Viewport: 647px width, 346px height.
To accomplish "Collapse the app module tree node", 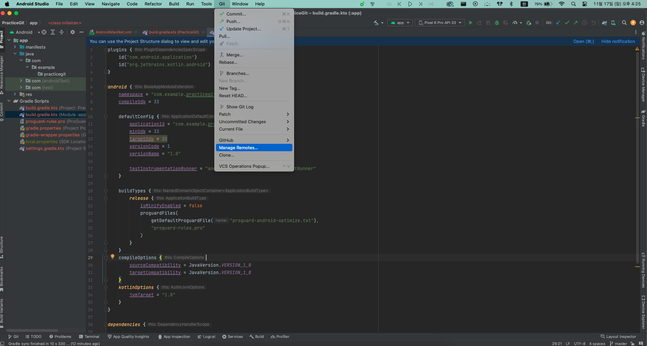I will 9,40.
